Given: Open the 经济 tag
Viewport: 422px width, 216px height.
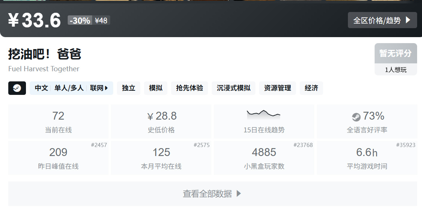Looking at the screenshot, I should tap(311, 88).
